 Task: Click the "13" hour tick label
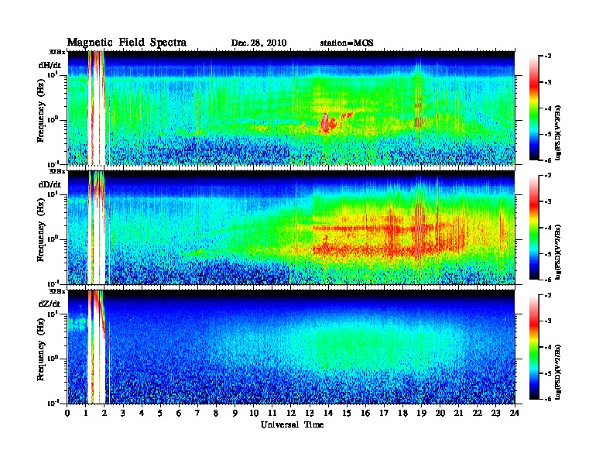tap(310, 413)
